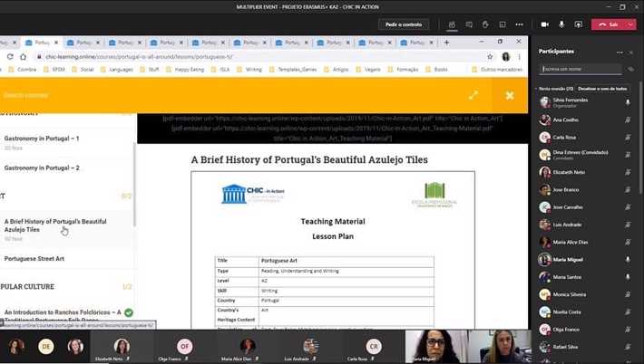
Task: Open the meeting chat icon
Action: click(x=470, y=24)
